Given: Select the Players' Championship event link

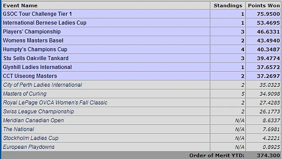Looking at the screenshot, I should 32,32.
